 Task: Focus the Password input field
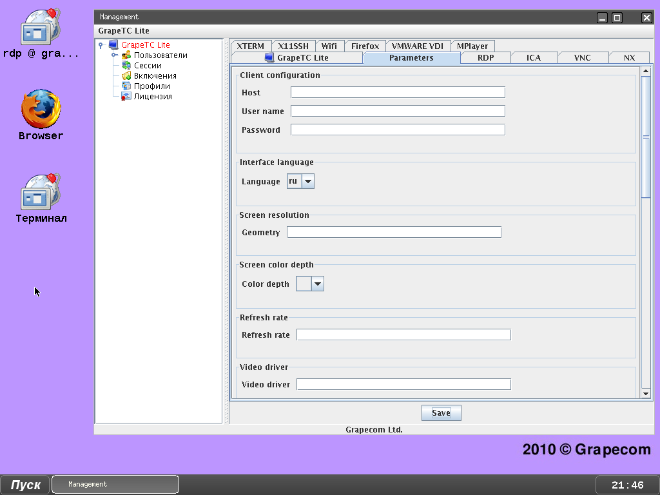(398, 130)
